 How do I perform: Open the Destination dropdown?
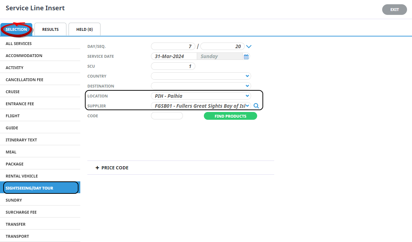tap(247, 86)
